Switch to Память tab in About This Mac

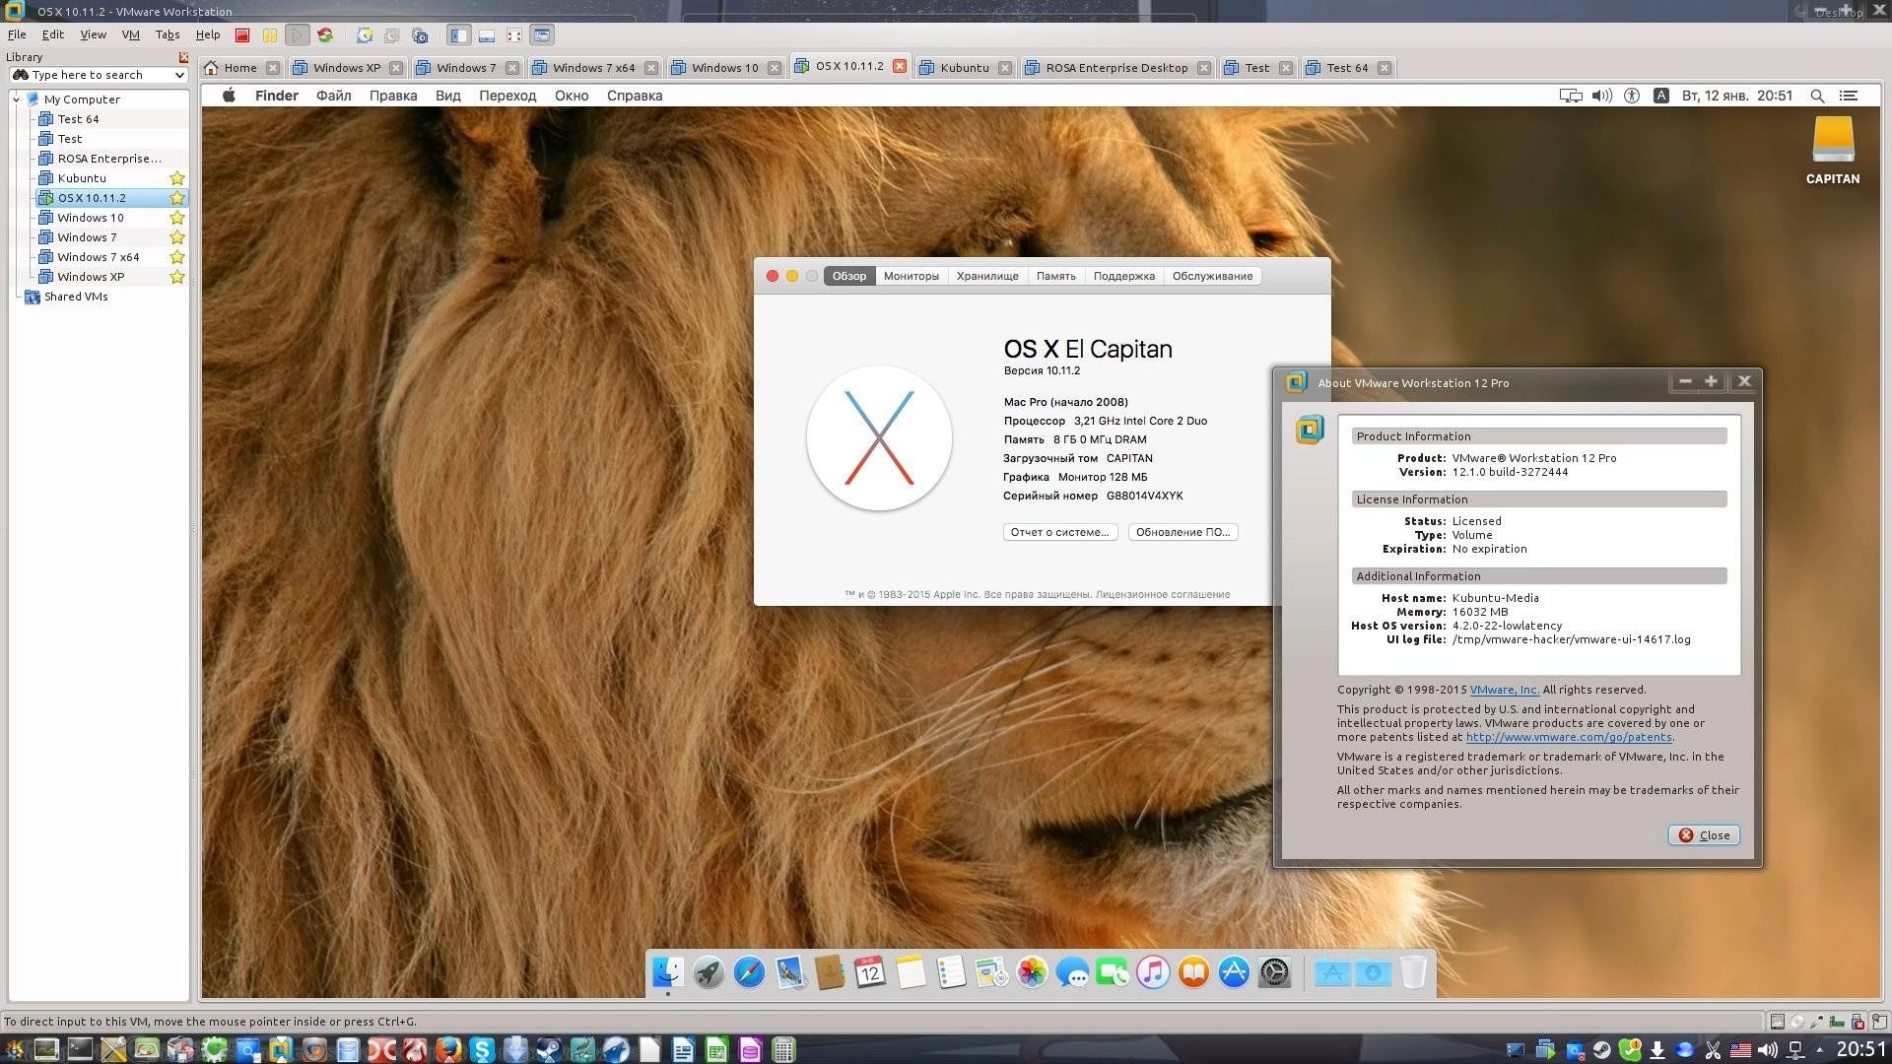pos(1055,276)
